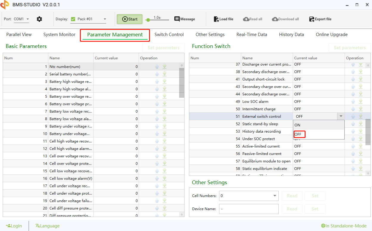Click read arrow for Static equilibrium indicate
Image resolution: width=372 pixels, height=231 pixels.
click(x=353, y=168)
